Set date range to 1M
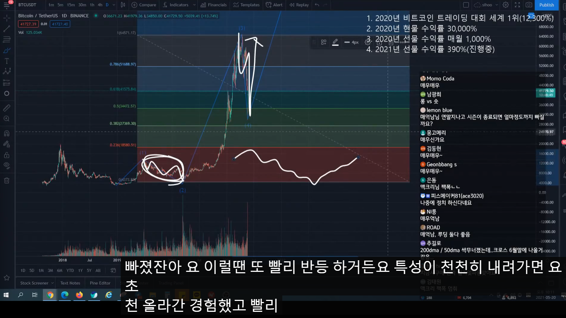The height and width of the screenshot is (318, 566). tap(41, 270)
